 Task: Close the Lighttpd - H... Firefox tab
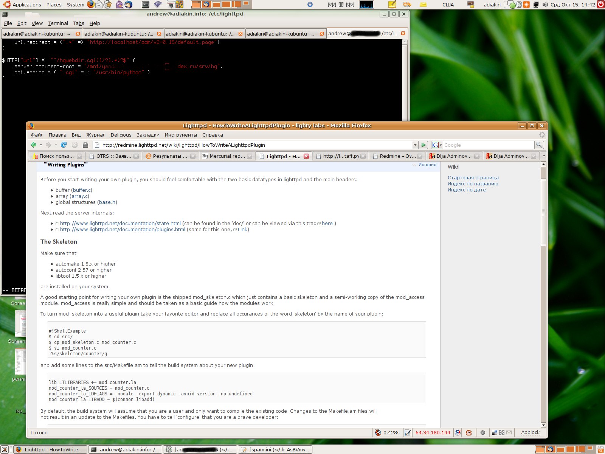click(x=306, y=156)
